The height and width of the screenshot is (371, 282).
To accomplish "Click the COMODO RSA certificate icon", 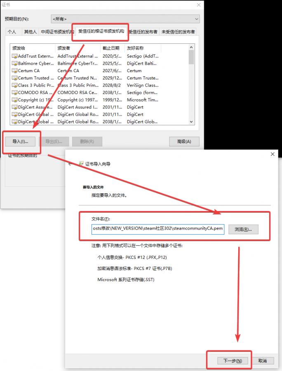I will [x=14, y=93].
